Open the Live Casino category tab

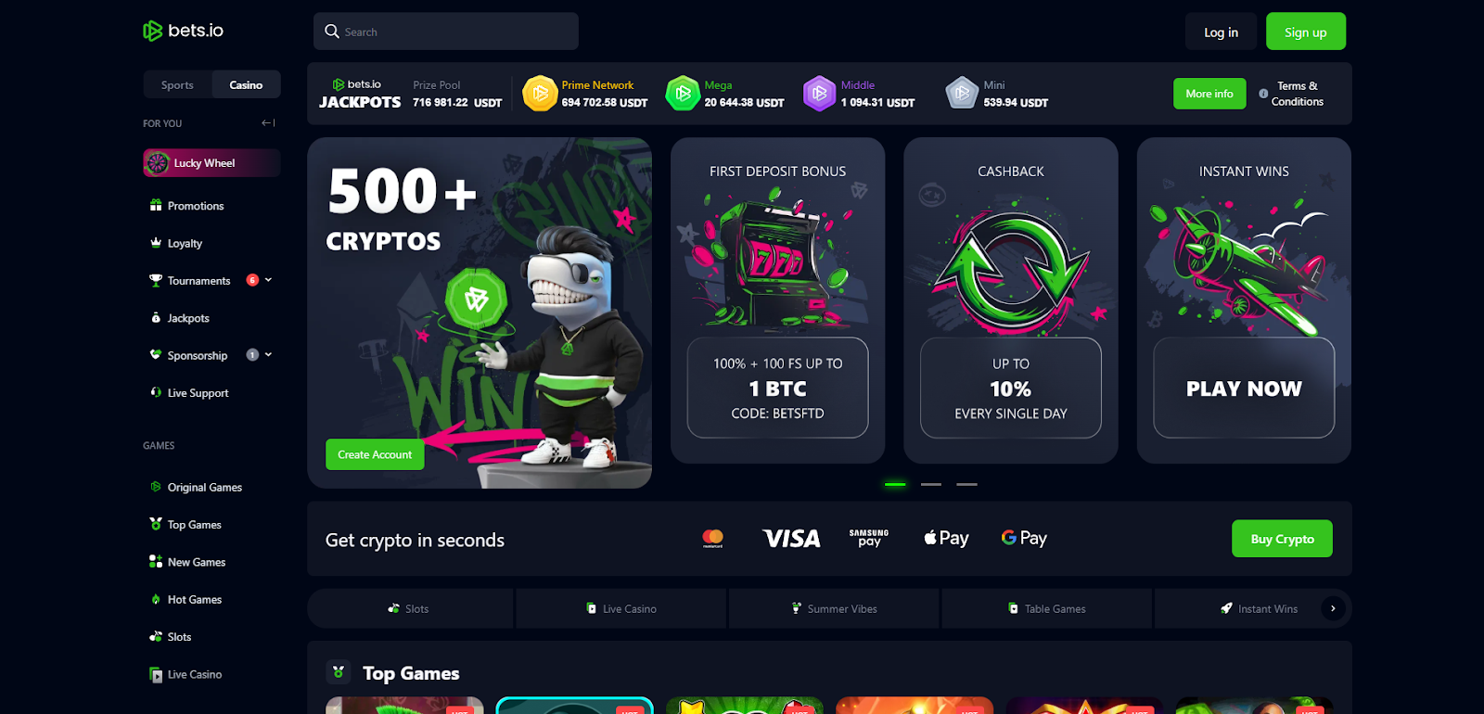tap(621, 608)
